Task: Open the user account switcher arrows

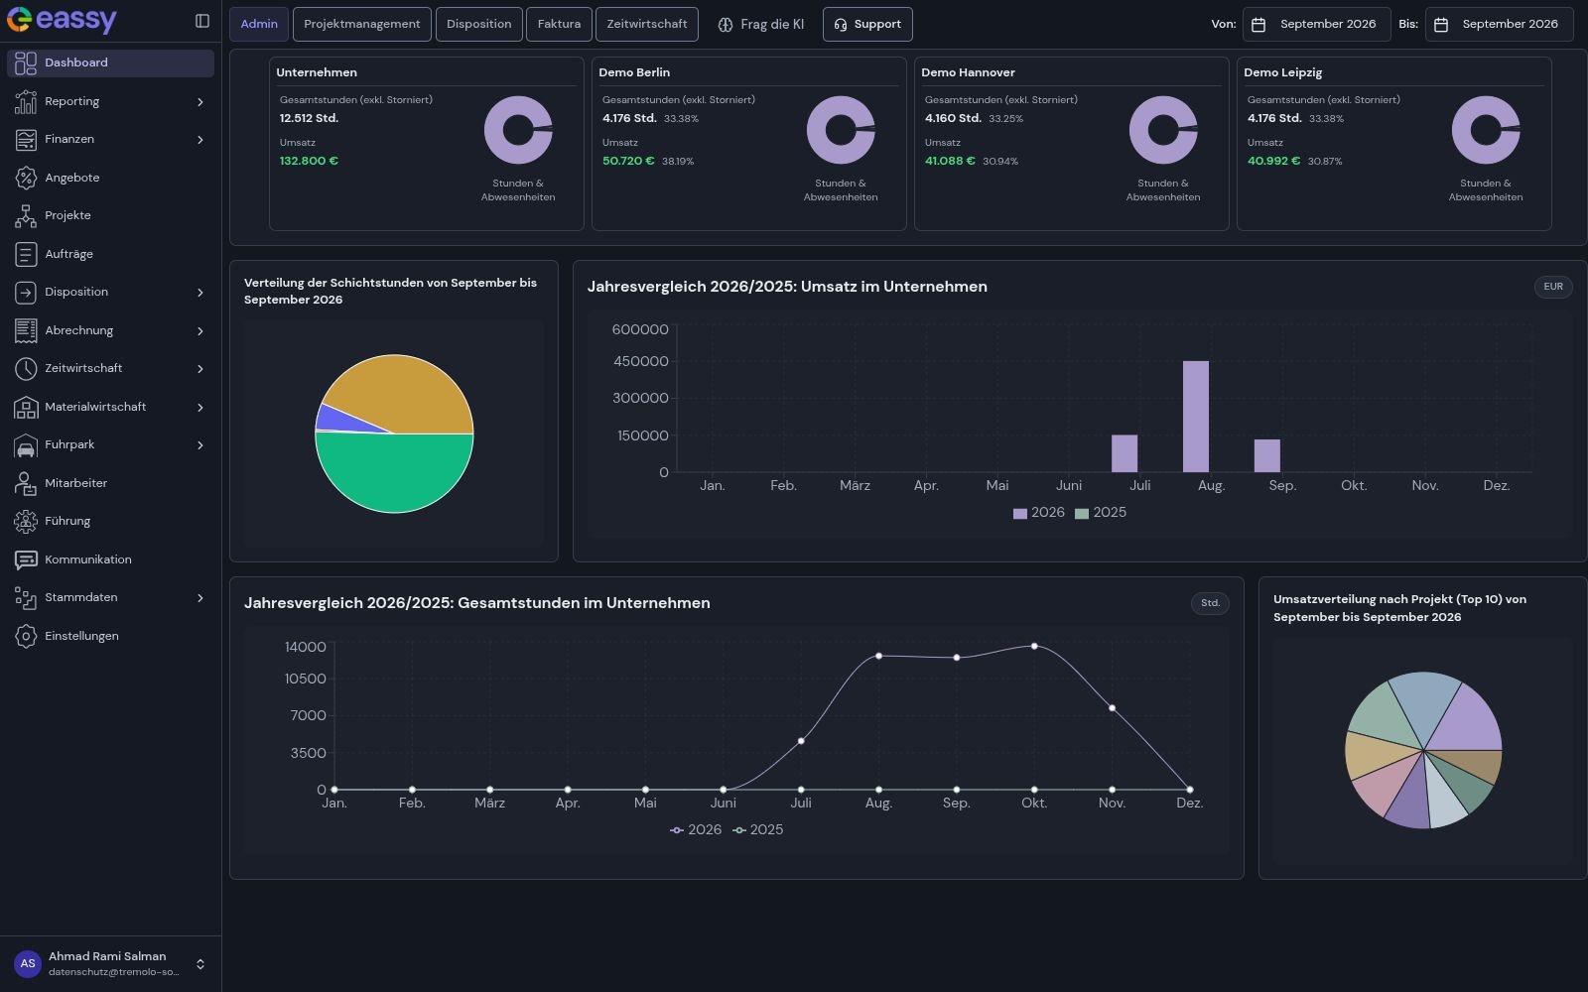Action: [x=200, y=964]
